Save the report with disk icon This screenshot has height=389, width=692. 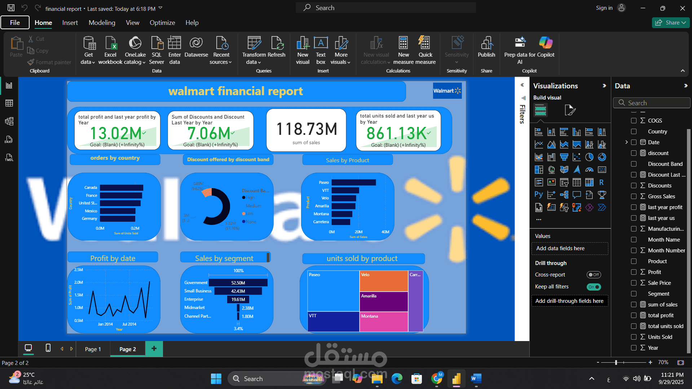pyautogui.click(x=11, y=8)
